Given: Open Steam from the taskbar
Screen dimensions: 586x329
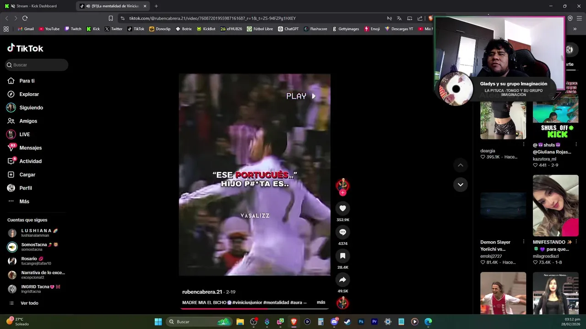Looking at the screenshot, I should click(x=347, y=322).
